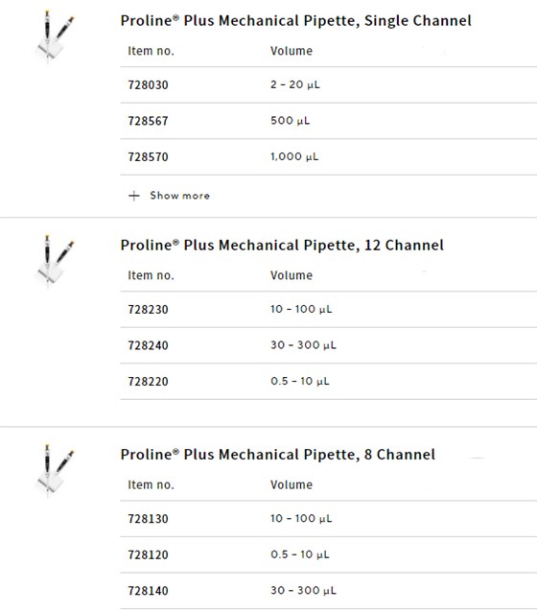Click the 1,000 µL volume cell

294,156
